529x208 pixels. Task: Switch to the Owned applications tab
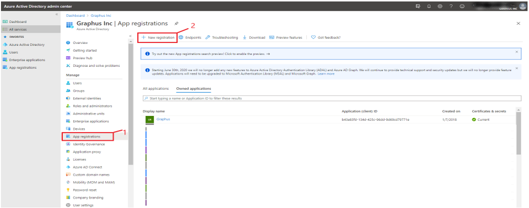pos(194,88)
